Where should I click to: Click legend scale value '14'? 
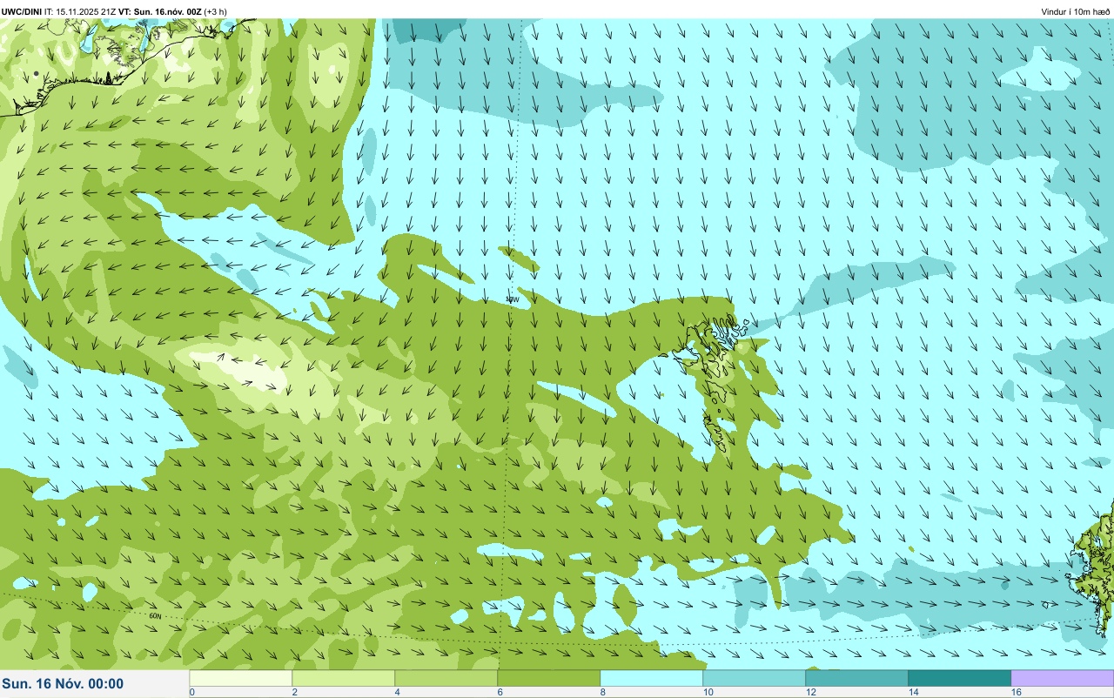(913, 693)
